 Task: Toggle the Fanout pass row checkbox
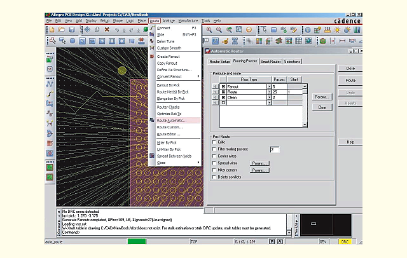pyautogui.click(x=223, y=86)
